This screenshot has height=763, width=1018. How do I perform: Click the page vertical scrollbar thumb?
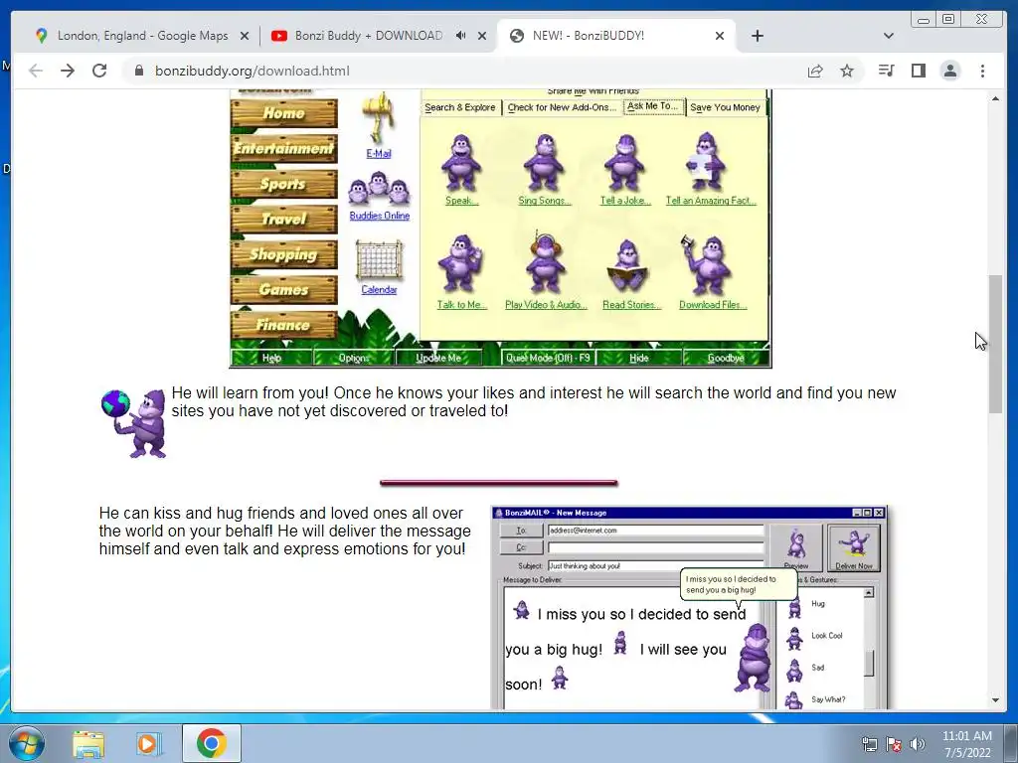click(x=995, y=344)
